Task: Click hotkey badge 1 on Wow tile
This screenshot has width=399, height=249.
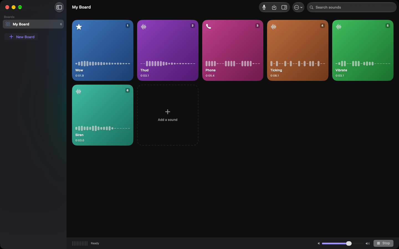Action: 127,26
